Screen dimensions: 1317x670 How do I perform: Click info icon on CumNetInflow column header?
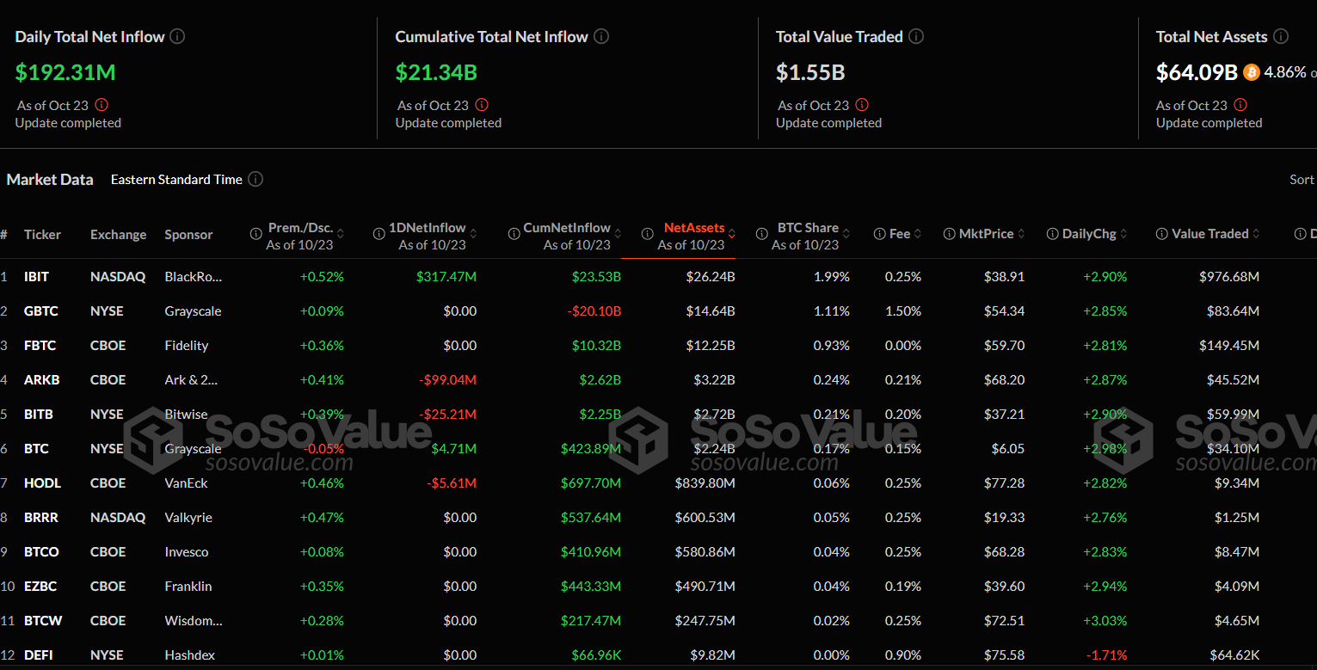(x=514, y=234)
